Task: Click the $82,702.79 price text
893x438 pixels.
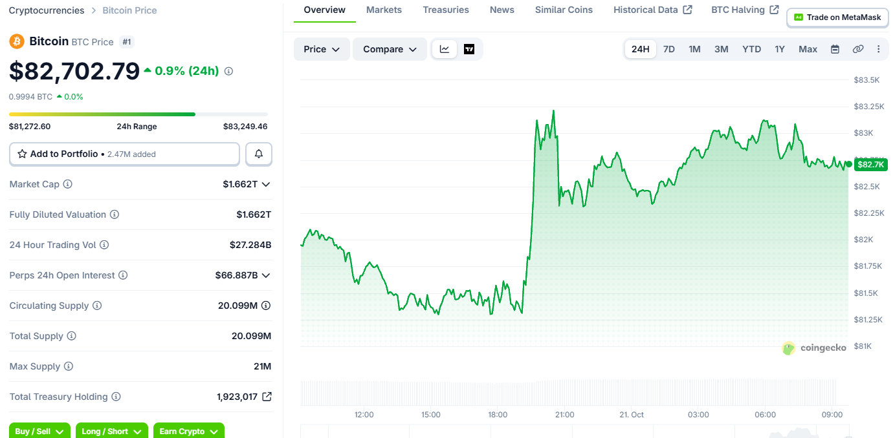Action: point(74,71)
